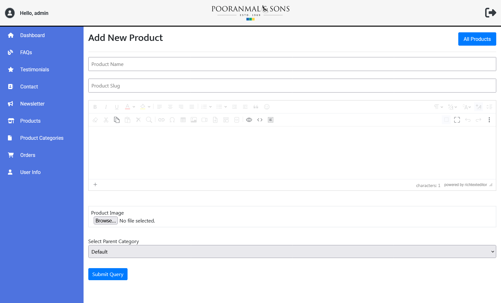Screen dimensions: 501x303
Task: Click the All Products button
Action: click(477, 39)
